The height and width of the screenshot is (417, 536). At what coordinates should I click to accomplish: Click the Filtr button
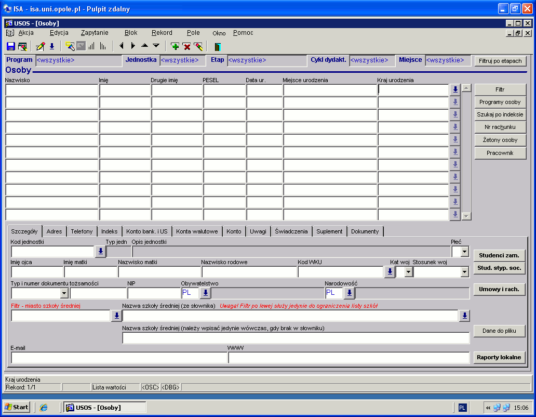(500, 89)
